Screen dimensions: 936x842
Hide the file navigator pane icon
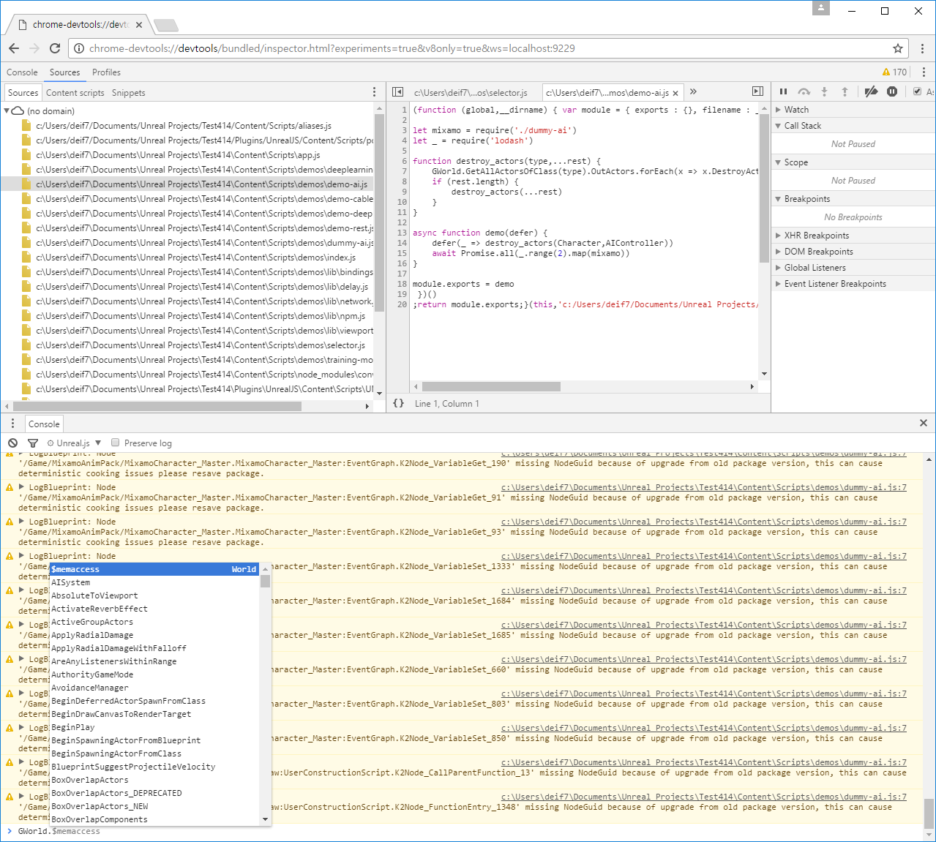pyautogui.click(x=397, y=92)
